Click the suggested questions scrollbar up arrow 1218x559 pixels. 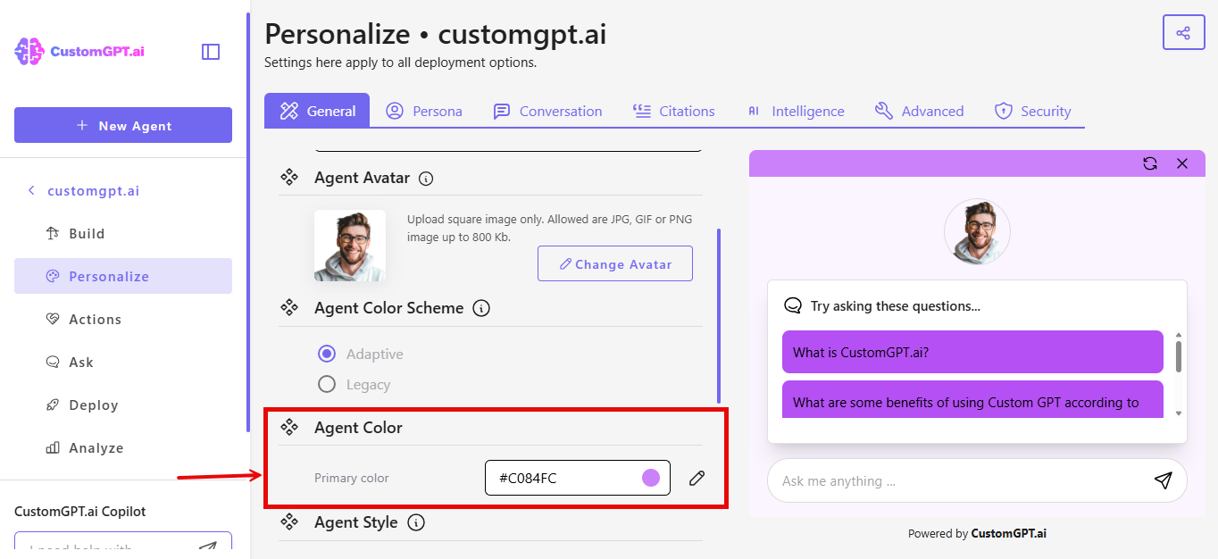point(1179,335)
